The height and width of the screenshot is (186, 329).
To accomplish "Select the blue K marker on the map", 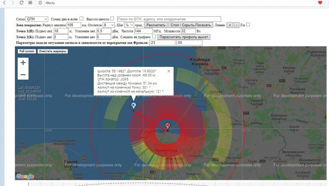I will click(x=133, y=105).
